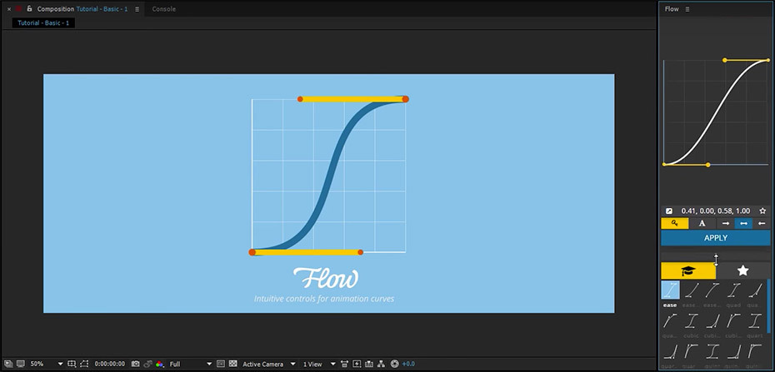Toggle the transparency grid button
This screenshot has width=775, height=372.
[232, 364]
